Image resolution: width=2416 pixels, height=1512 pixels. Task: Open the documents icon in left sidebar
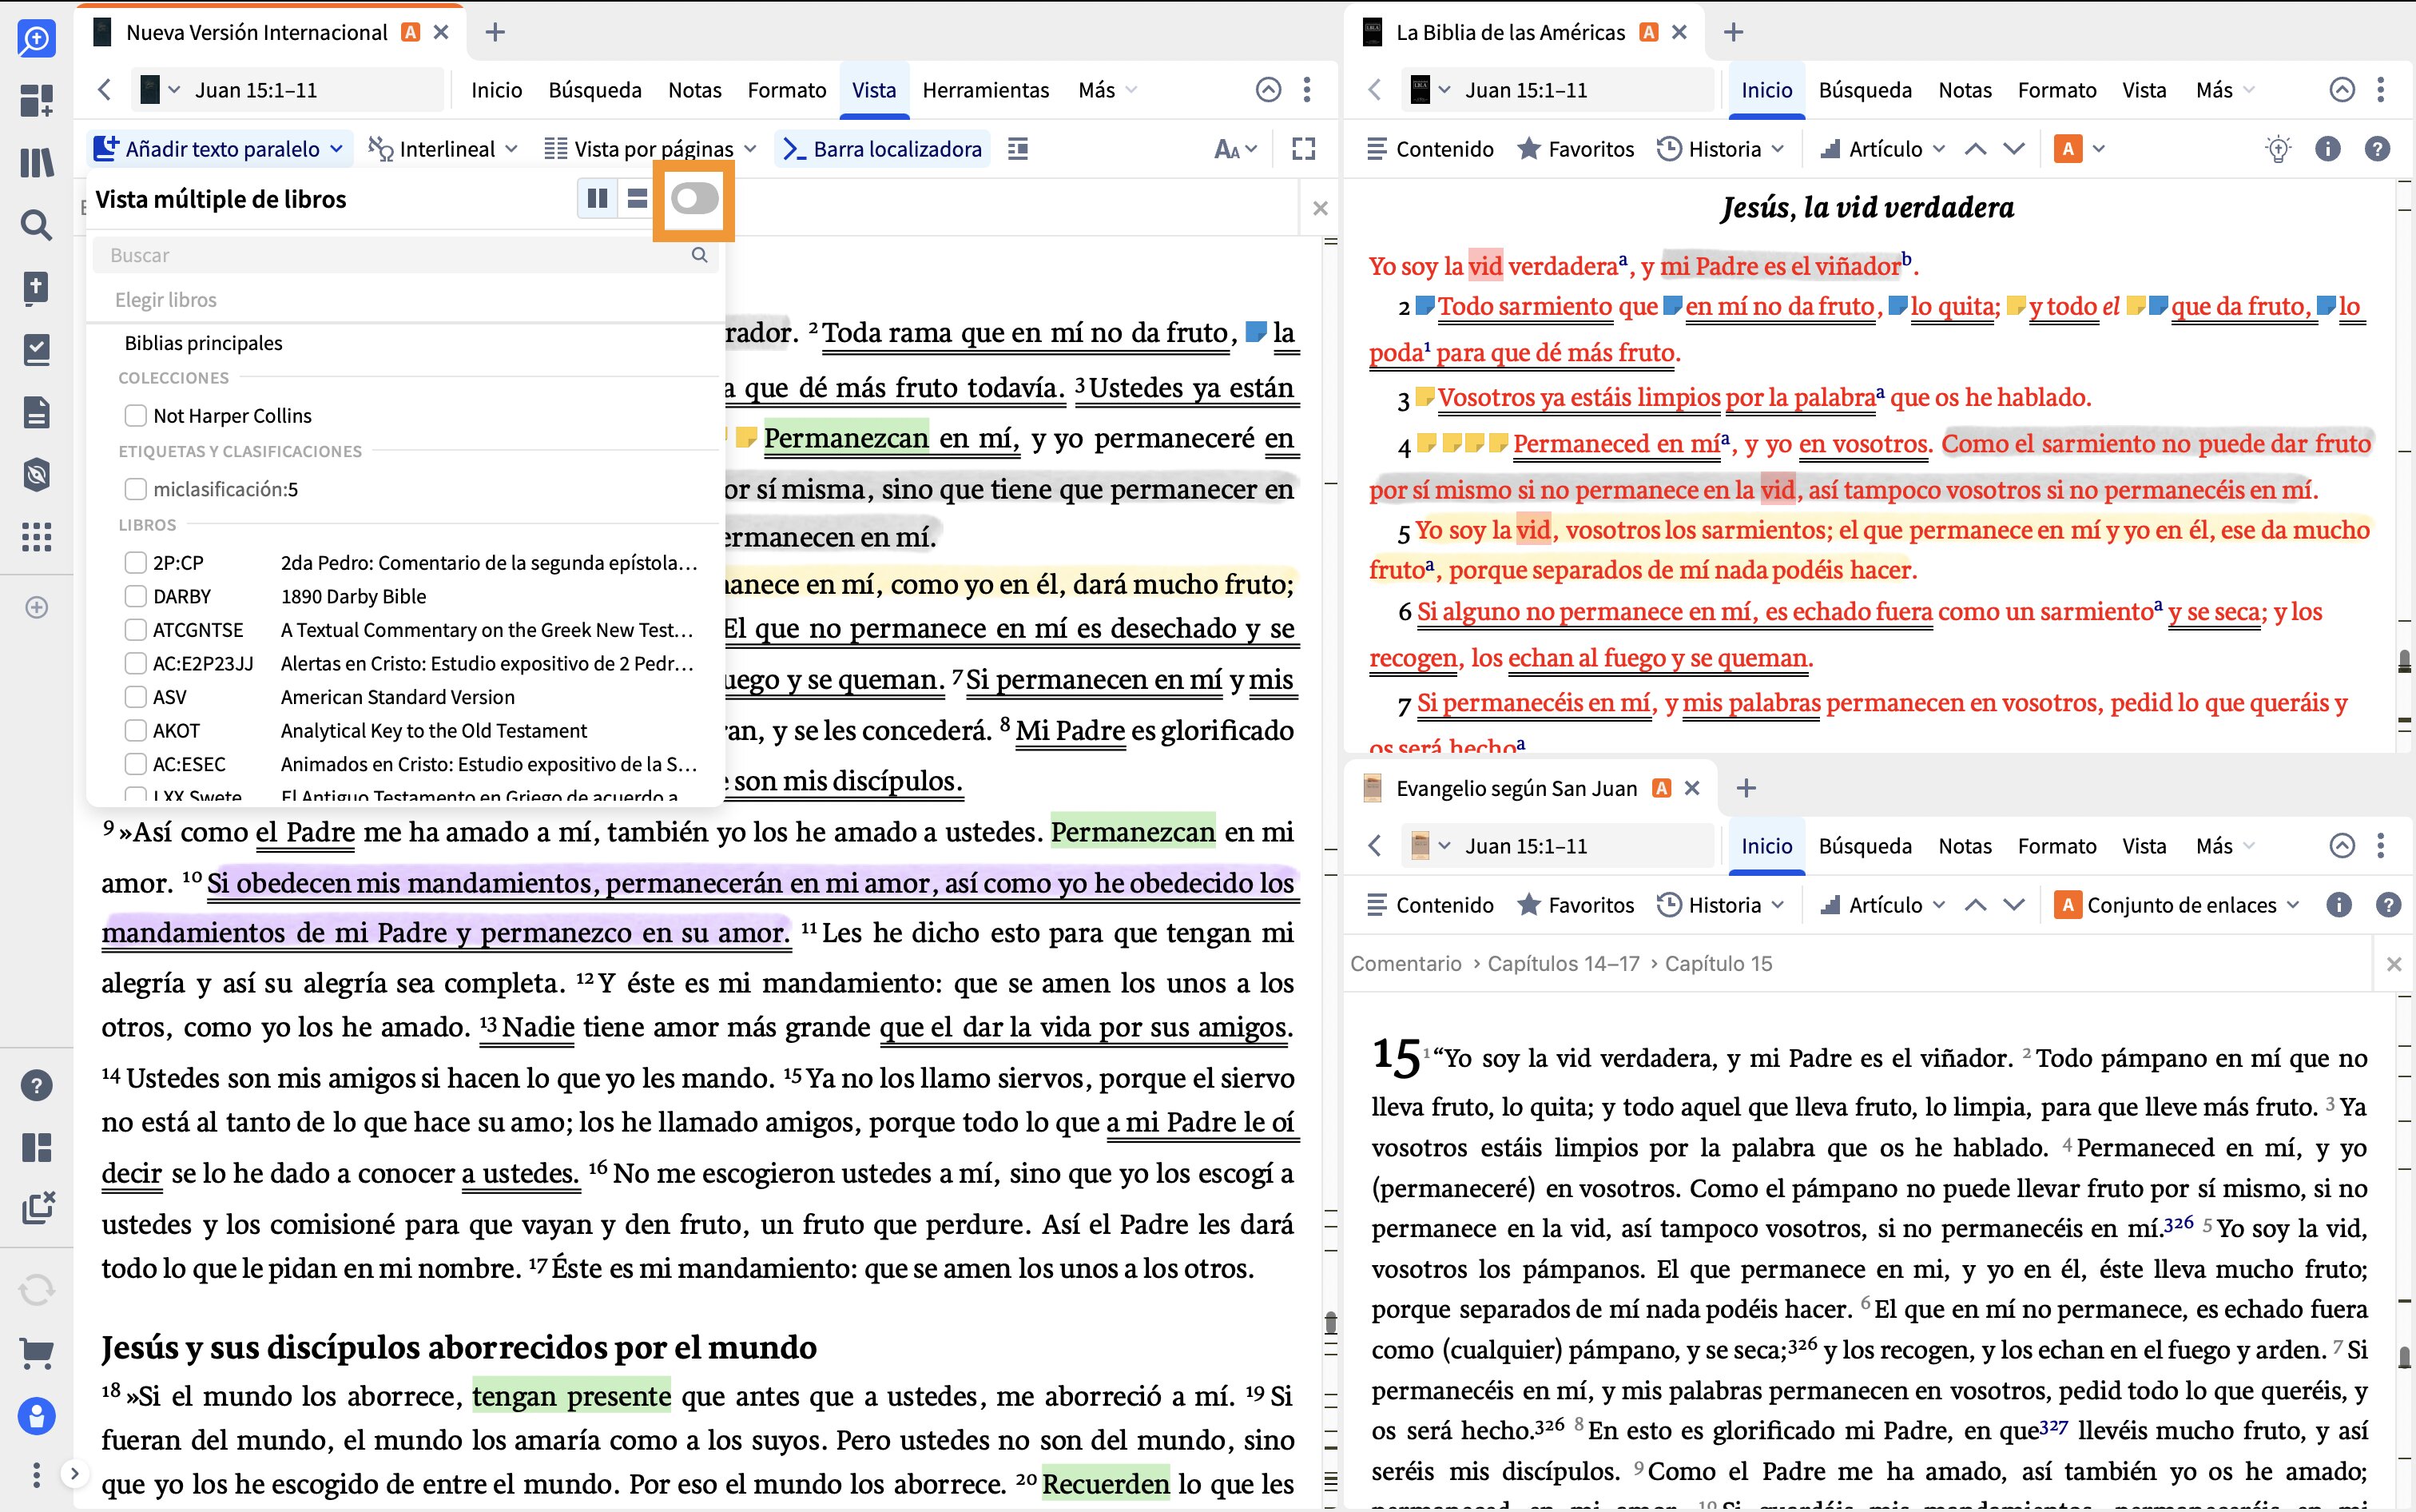coord(36,412)
